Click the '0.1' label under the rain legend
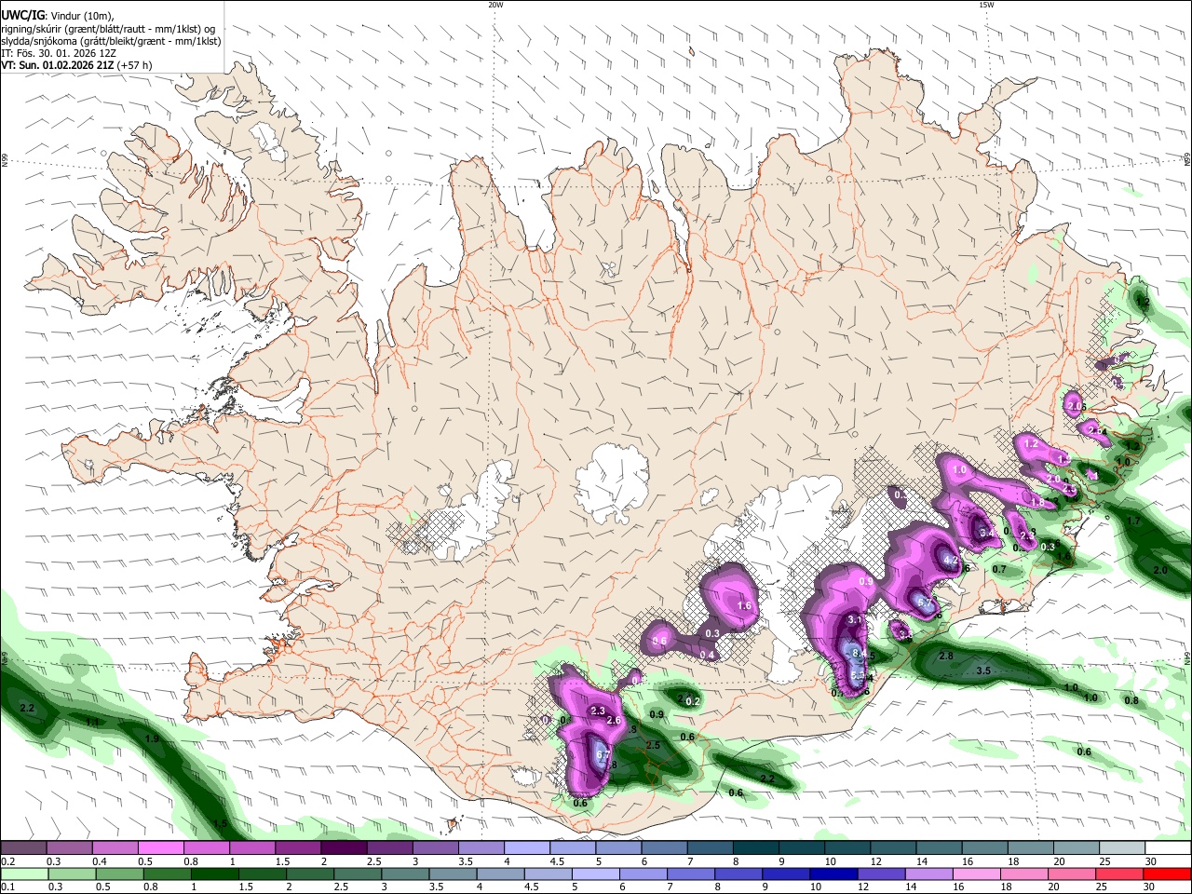This screenshot has height=894, width=1192. [7, 887]
